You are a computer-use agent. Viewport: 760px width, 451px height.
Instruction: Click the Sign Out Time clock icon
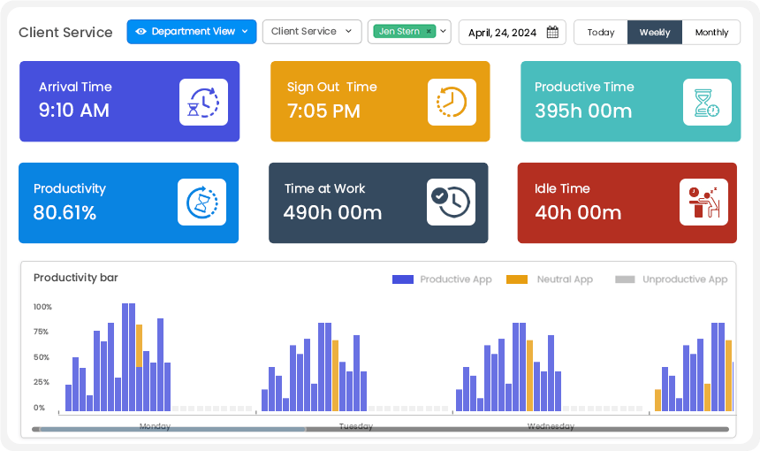[x=452, y=102]
